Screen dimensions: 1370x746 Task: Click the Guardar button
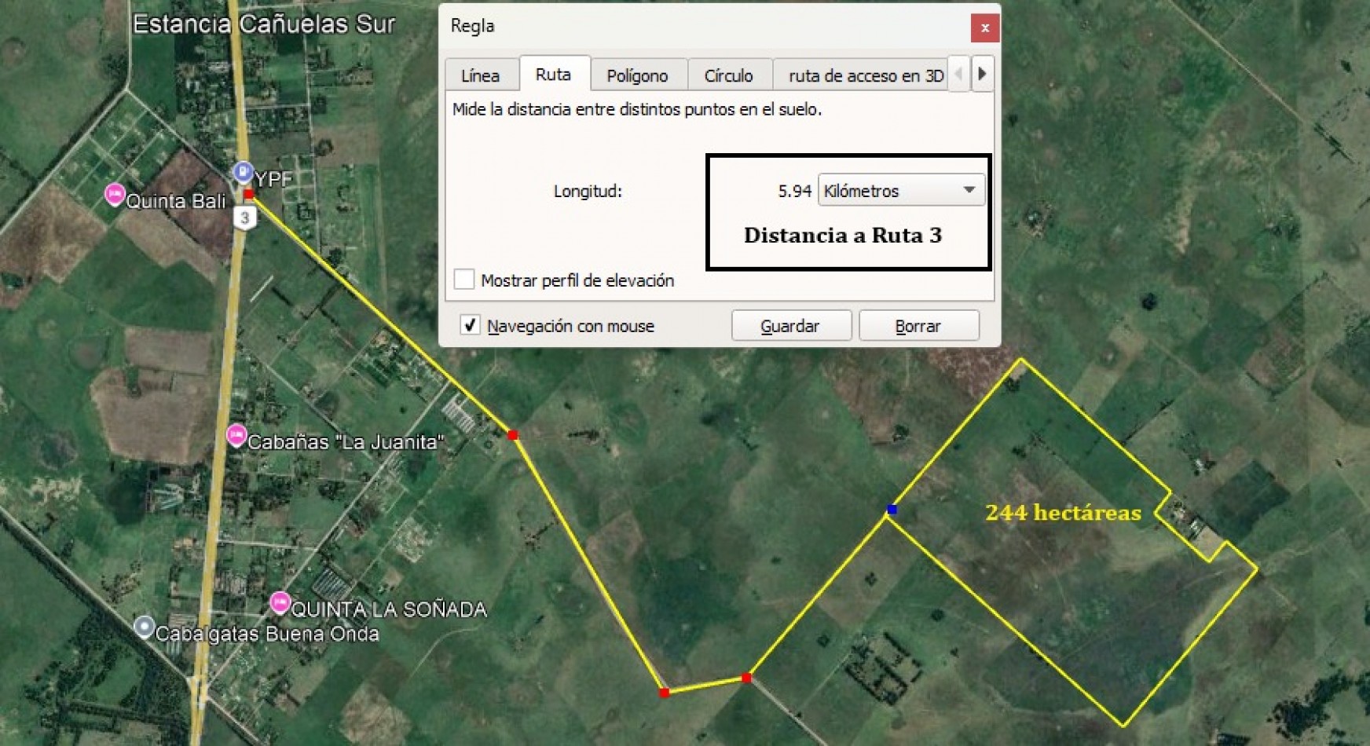pos(791,326)
